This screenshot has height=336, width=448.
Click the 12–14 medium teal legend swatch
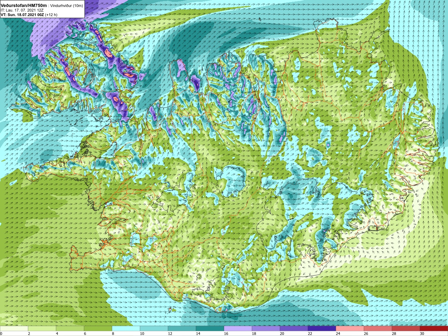coord(182,328)
